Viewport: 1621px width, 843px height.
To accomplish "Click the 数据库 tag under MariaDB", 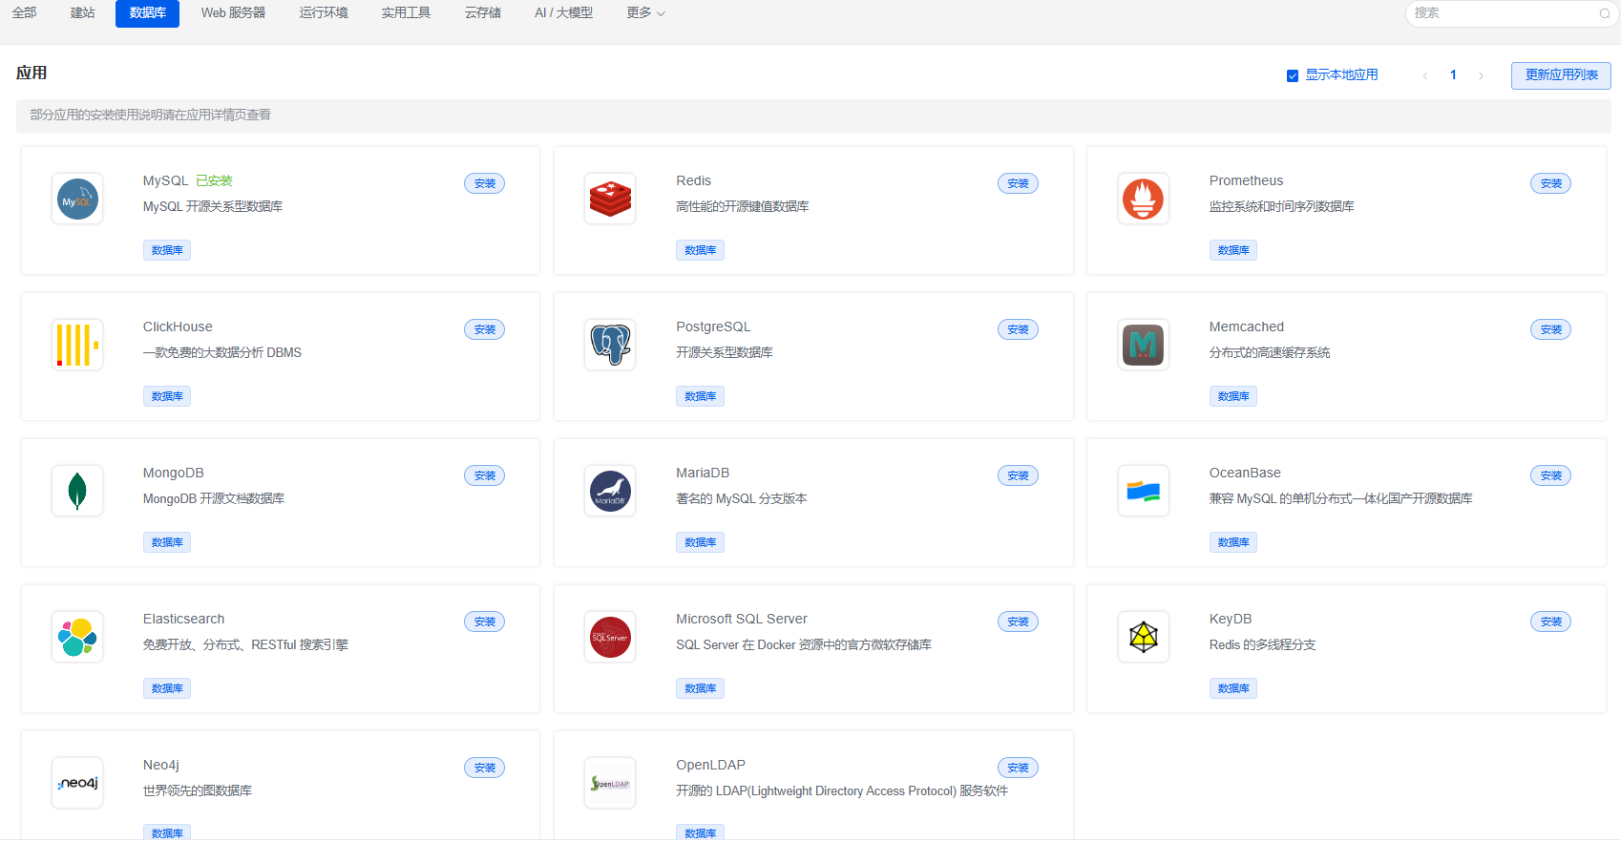I will coord(700,542).
